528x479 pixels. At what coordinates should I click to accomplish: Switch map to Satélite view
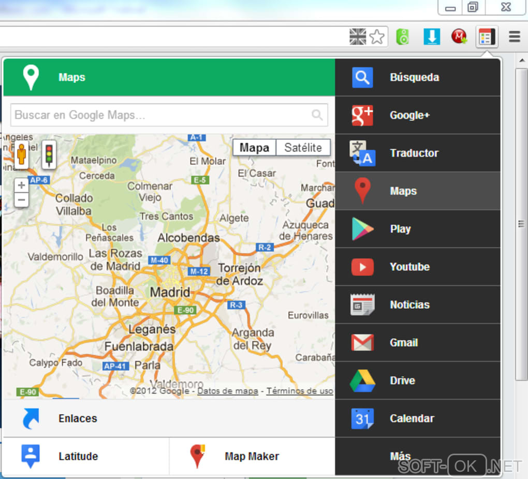[x=303, y=148]
